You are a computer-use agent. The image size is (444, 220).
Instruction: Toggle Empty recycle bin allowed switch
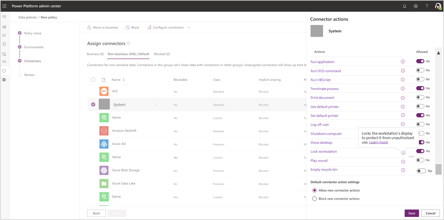pyautogui.click(x=421, y=171)
